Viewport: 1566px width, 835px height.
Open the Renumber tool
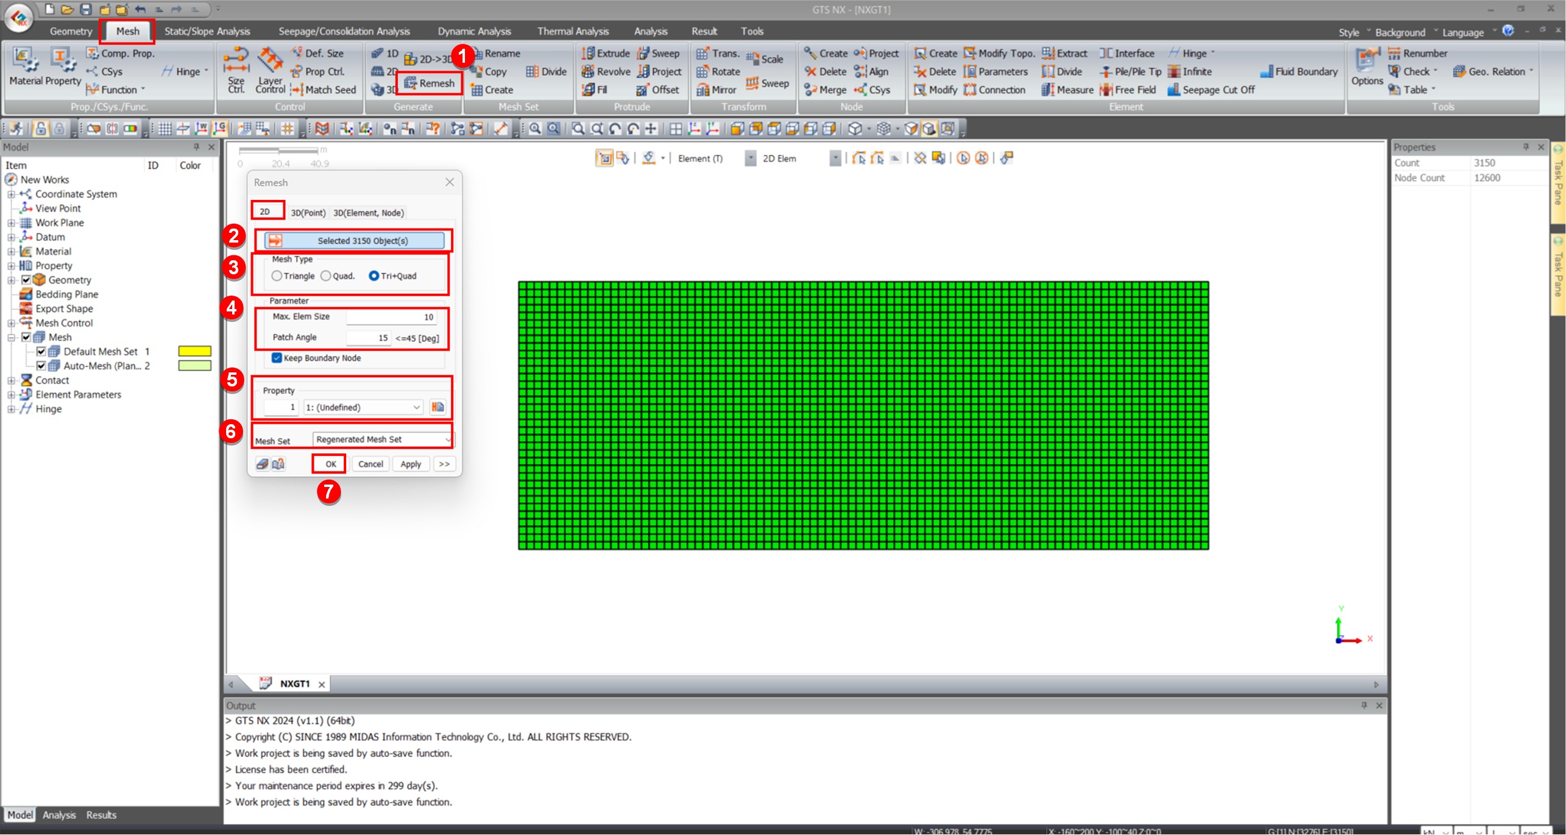(1417, 54)
